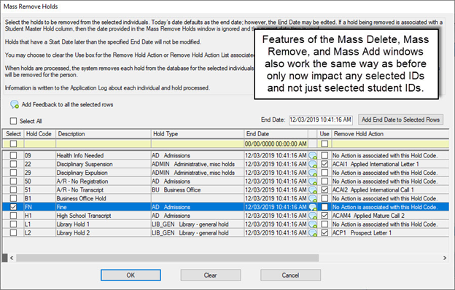Open feedback icon for Library Hold 2 row
The image size is (455, 290).
313,233
